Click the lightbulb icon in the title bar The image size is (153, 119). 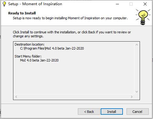pyautogui.click(x=4, y=4)
